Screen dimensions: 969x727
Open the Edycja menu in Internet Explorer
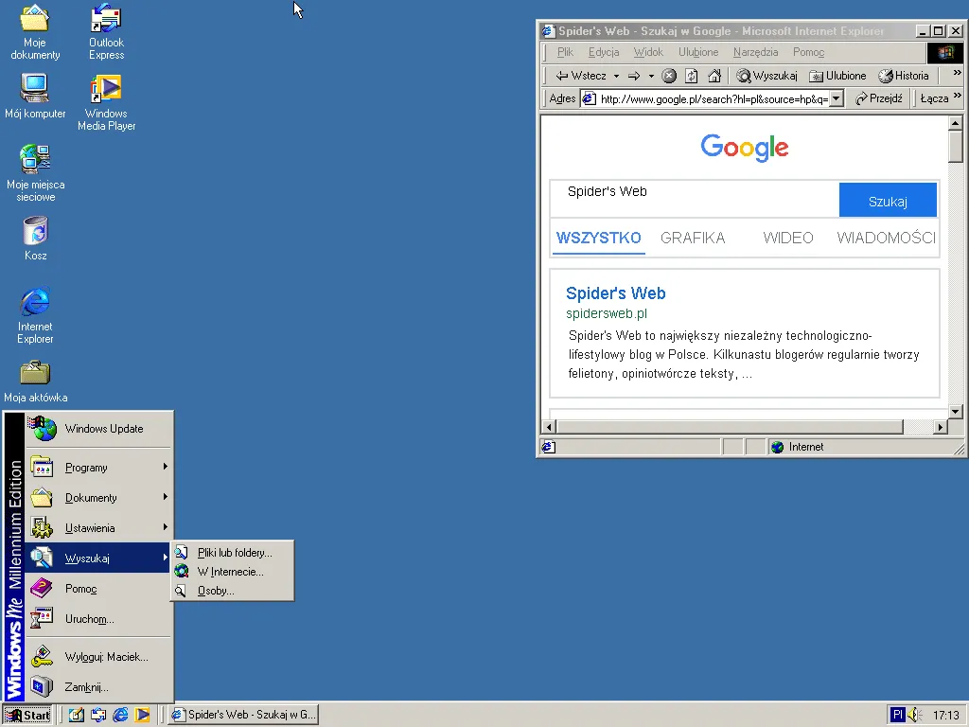pos(604,53)
